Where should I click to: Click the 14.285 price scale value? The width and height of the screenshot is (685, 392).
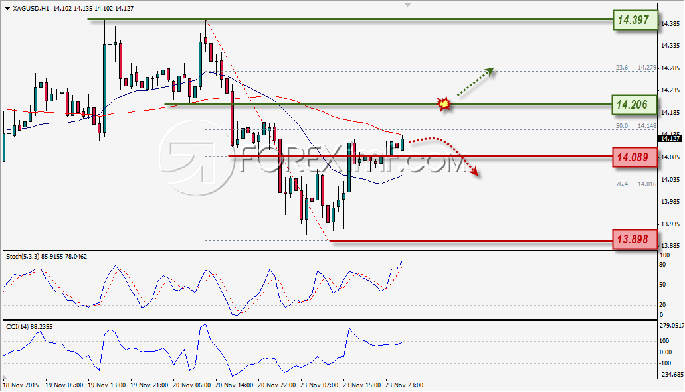[670, 68]
